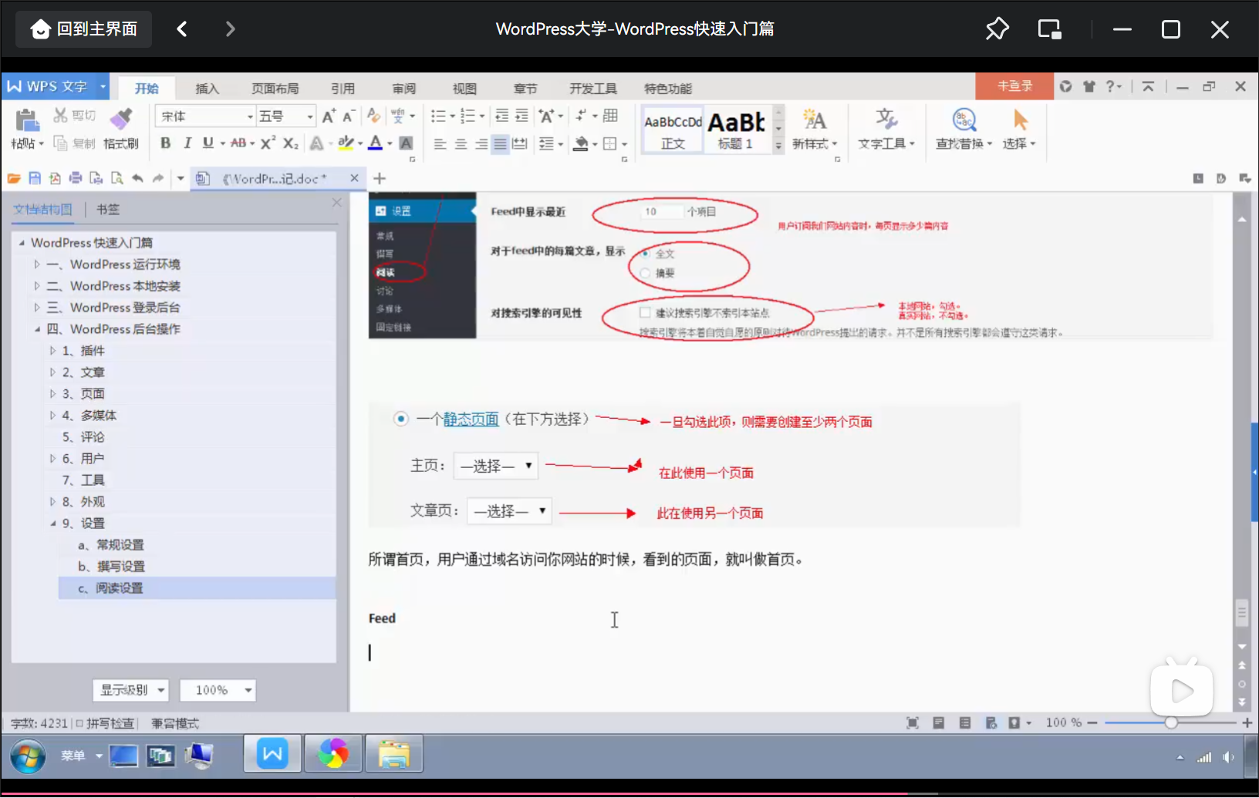This screenshot has width=1259, height=798.
Task: Click the format painter brush icon
Action: (121, 119)
